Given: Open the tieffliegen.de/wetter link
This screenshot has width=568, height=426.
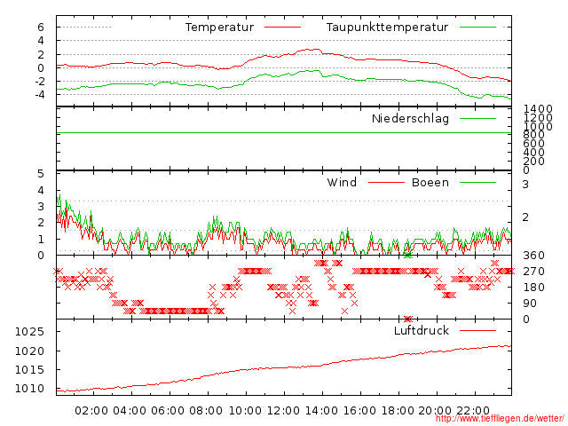Looking at the screenshot, I should coord(500,418).
